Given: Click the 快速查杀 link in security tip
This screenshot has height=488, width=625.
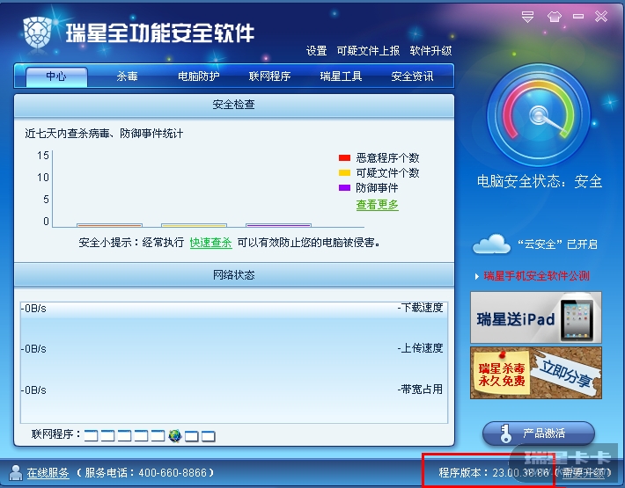Looking at the screenshot, I should (x=210, y=243).
